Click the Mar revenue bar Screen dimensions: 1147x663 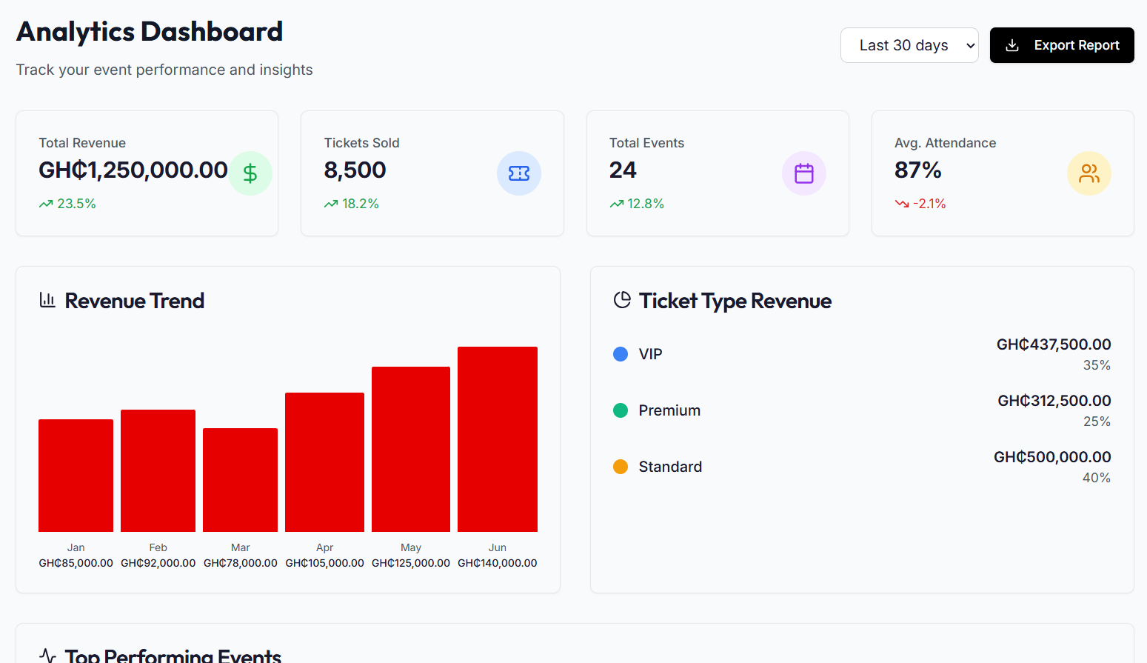[240, 480]
